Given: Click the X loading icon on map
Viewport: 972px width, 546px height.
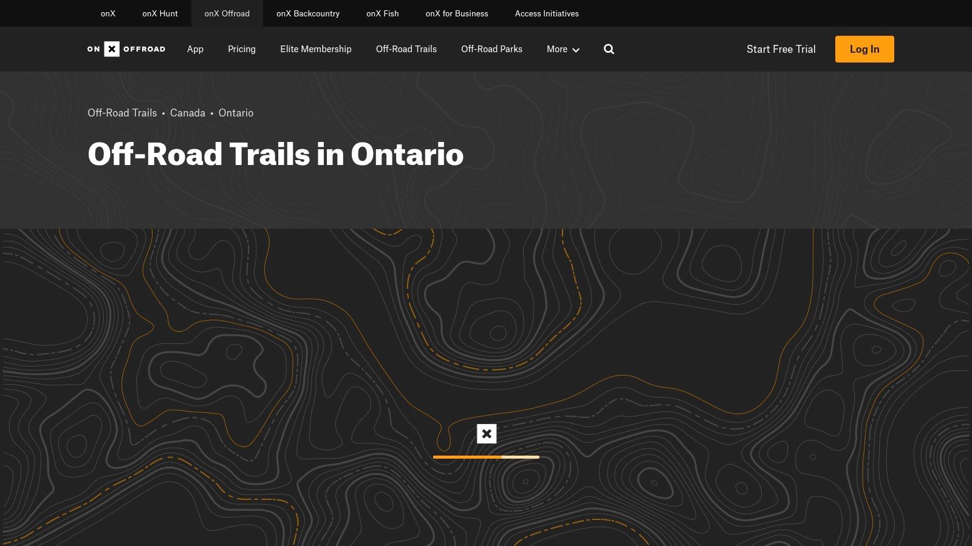Looking at the screenshot, I should [x=486, y=434].
